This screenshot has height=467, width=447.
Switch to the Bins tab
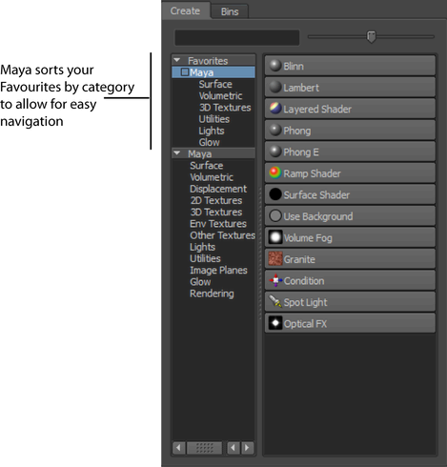click(230, 11)
